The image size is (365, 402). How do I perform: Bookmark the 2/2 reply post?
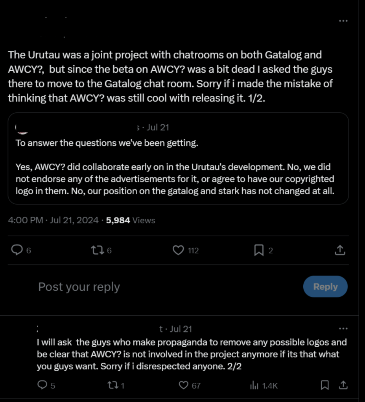[324, 386]
